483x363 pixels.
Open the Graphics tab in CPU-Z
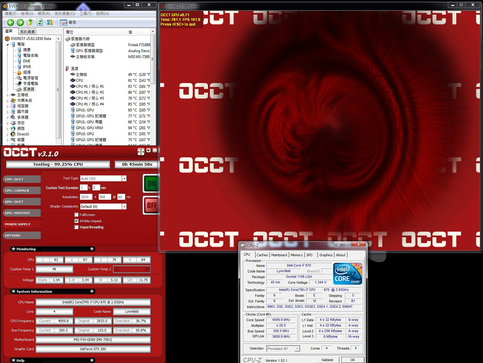point(326,255)
